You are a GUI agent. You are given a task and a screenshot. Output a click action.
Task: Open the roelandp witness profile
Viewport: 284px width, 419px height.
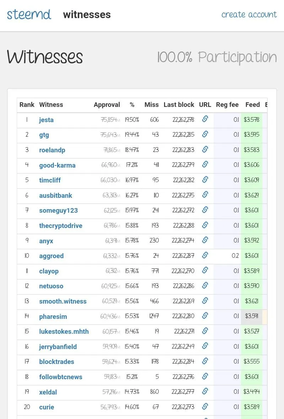(52, 150)
